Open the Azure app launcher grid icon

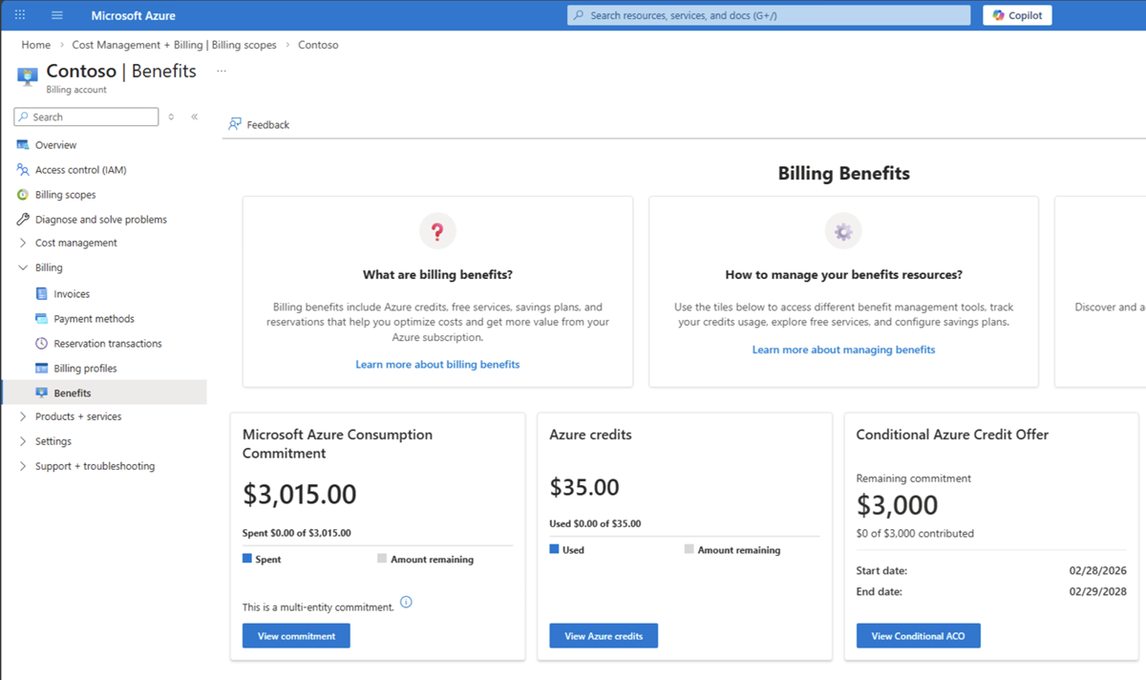point(21,15)
